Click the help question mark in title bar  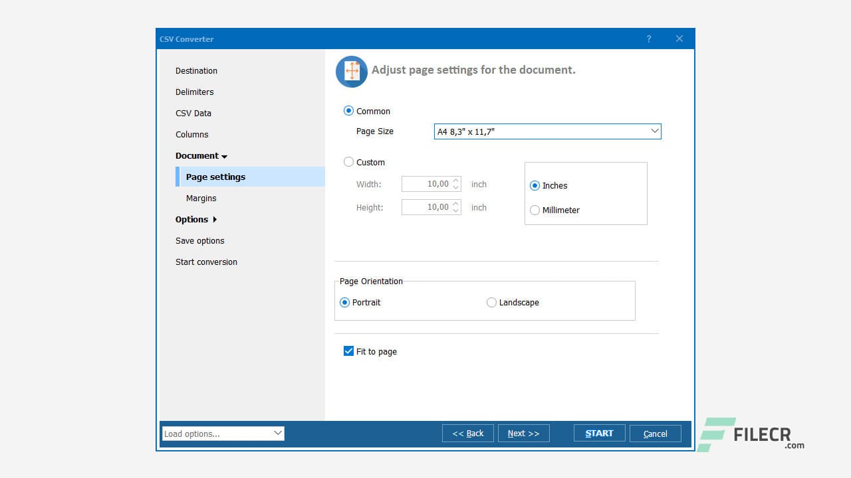click(649, 39)
